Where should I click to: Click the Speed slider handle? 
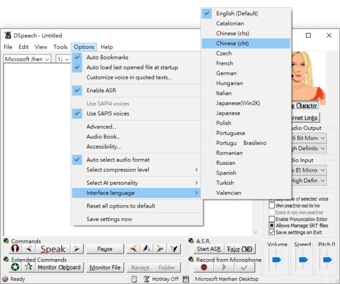point(303,260)
